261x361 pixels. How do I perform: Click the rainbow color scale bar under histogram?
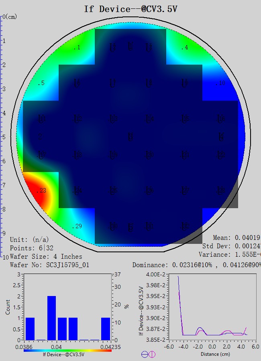point(67,350)
